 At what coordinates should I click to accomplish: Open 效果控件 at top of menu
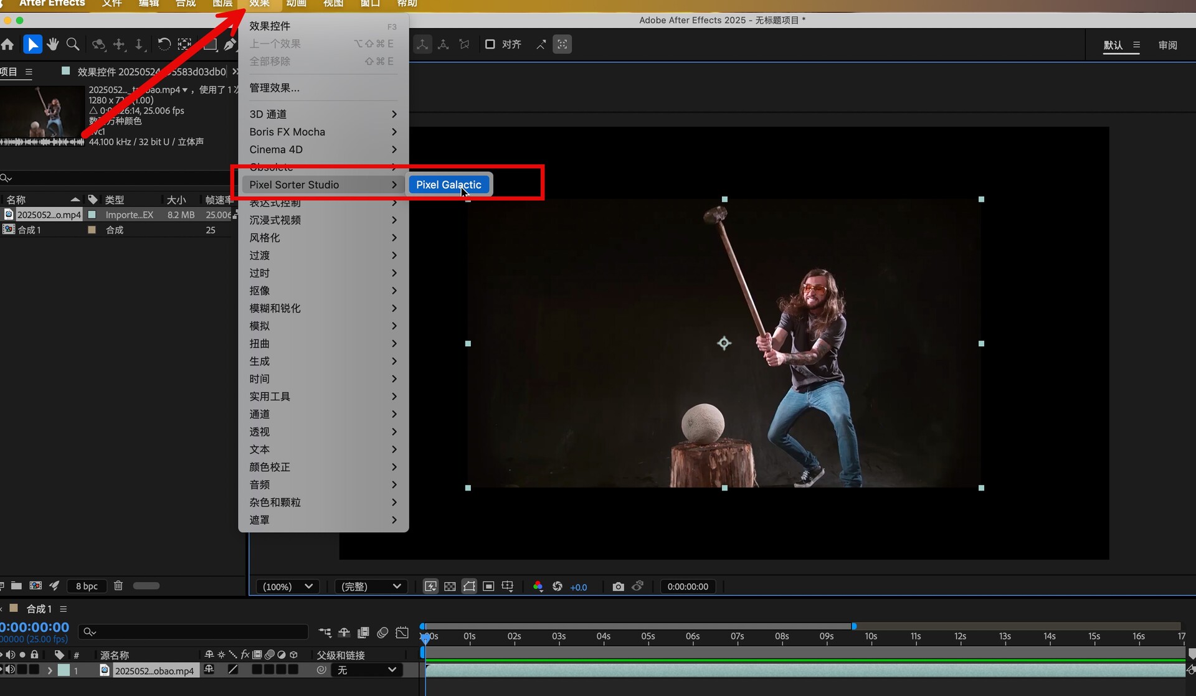[323, 26]
